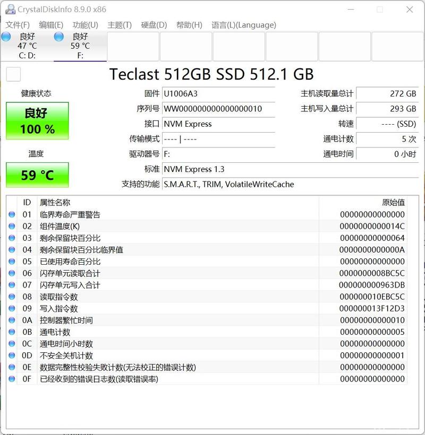The height and width of the screenshot is (435, 425).
Task: Click the status dot for attribute 02
Action: [x=12, y=226]
